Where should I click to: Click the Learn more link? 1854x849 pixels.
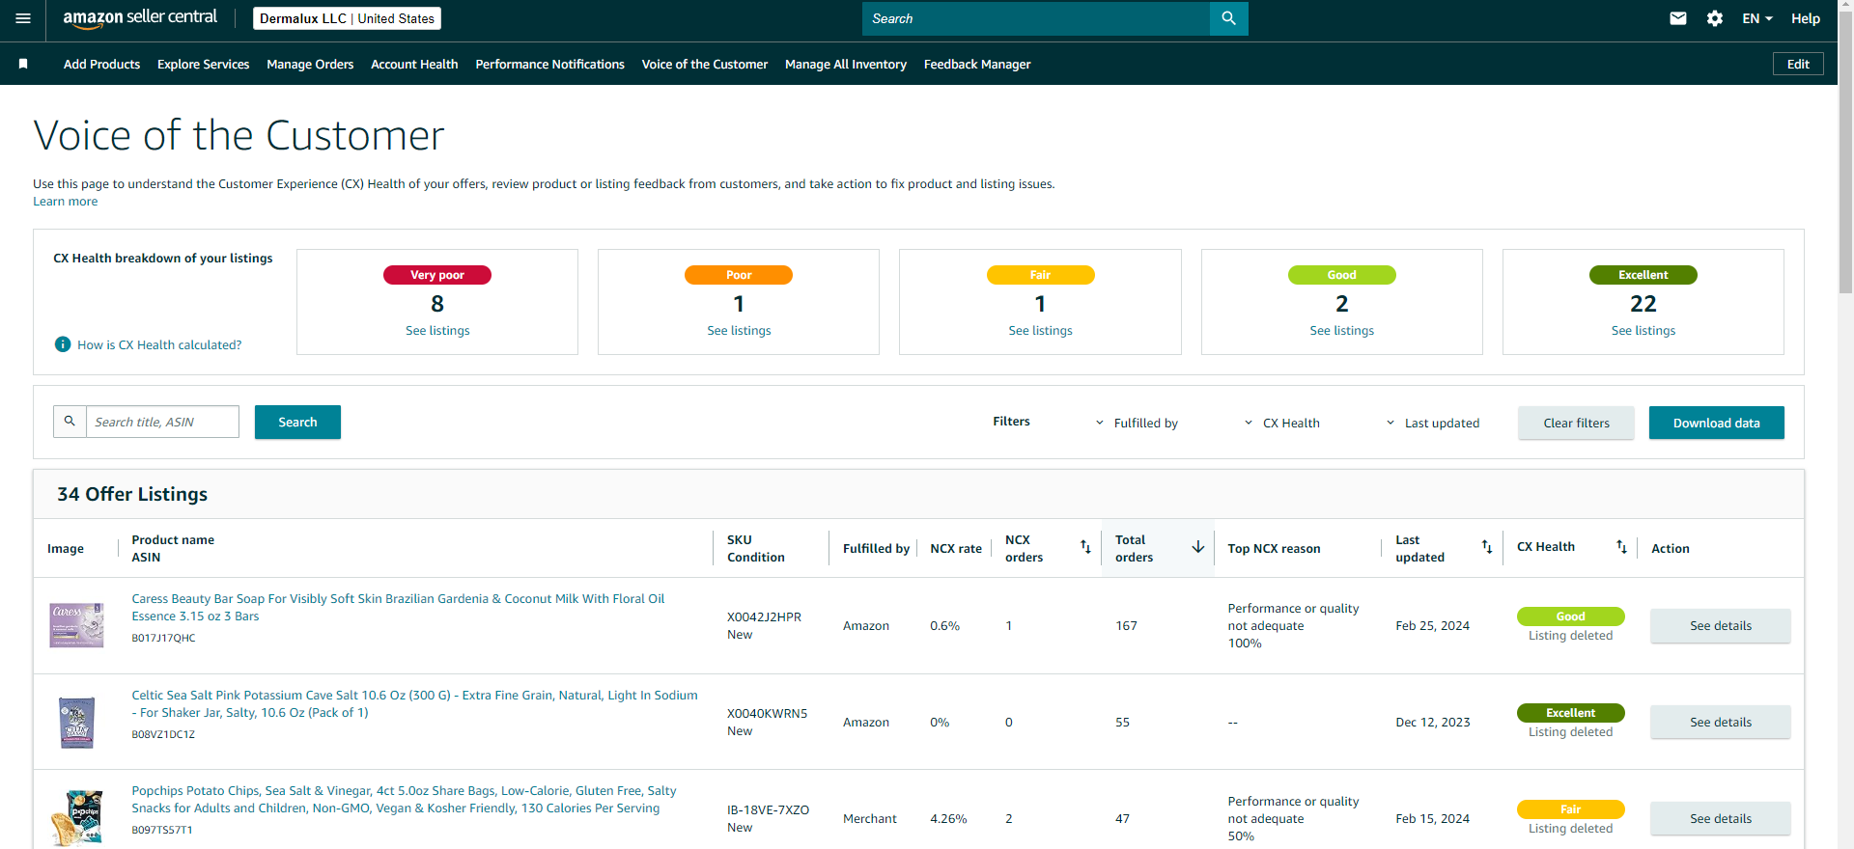pyautogui.click(x=66, y=202)
